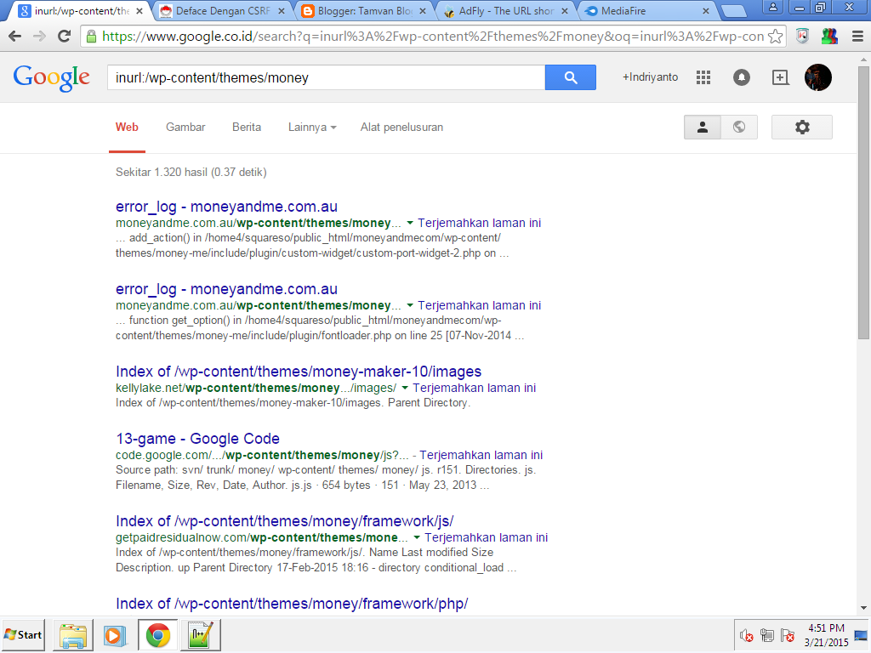This screenshot has width=871, height=653.
Task: Click Terjemahkan laman ini for kellylake.net
Action: pos(475,388)
